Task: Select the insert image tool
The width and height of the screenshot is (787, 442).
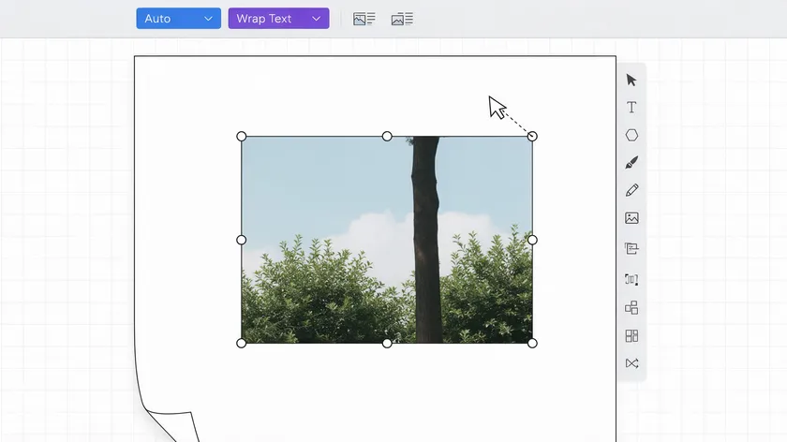Action: pyautogui.click(x=631, y=218)
